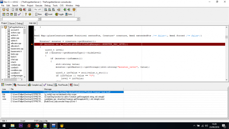
Task: Click the Find magnifier icon
Action: pyautogui.click(x=46, y=10)
